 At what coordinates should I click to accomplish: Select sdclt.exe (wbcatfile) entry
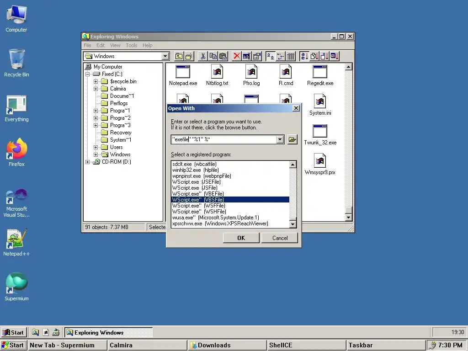(x=230, y=164)
